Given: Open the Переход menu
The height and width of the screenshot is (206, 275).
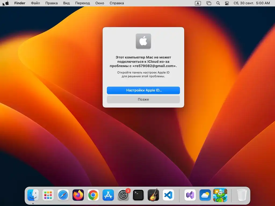Looking at the screenshot, I should coord(82,3).
